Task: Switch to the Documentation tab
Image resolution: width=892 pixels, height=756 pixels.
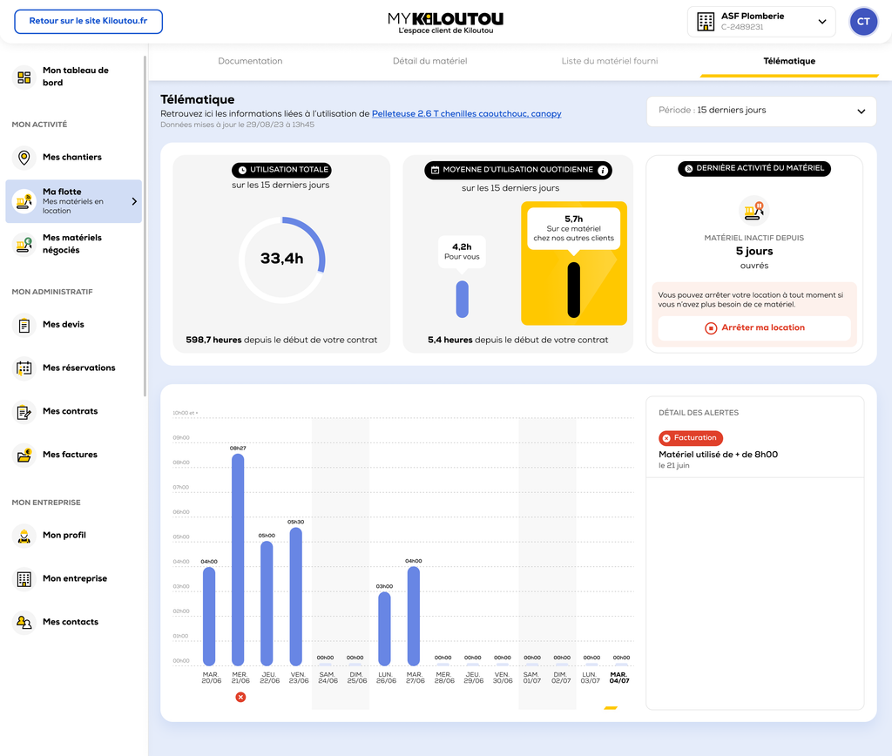Action: [x=250, y=61]
